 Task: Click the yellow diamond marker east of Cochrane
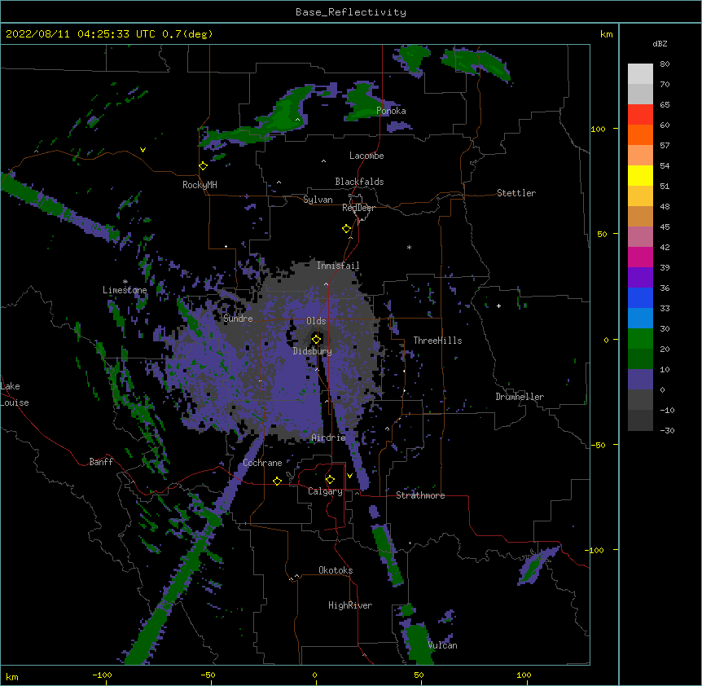click(x=277, y=481)
